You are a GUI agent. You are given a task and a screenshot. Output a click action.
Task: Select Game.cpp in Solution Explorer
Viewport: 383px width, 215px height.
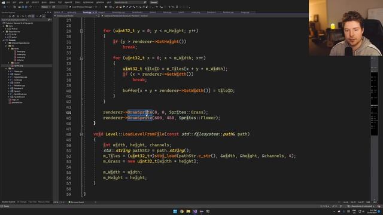click(19, 72)
